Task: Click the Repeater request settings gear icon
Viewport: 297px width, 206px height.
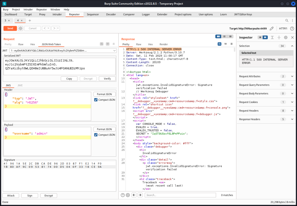Action: [x=21, y=28]
